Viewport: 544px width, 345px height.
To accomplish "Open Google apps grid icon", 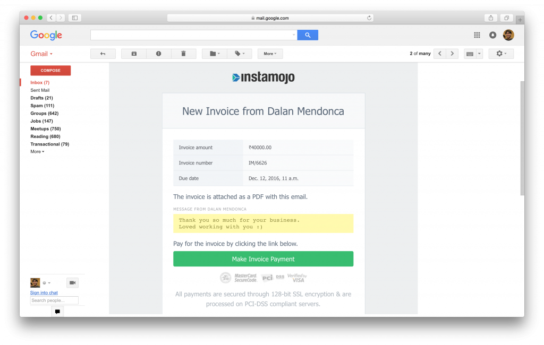I will click(x=477, y=35).
